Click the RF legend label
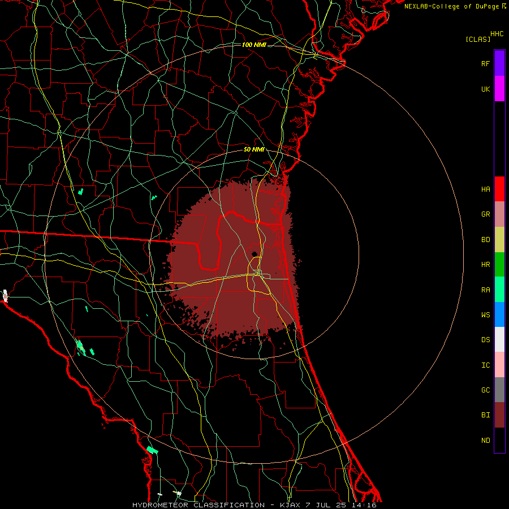The height and width of the screenshot is (509, 509). pos(485,63)
